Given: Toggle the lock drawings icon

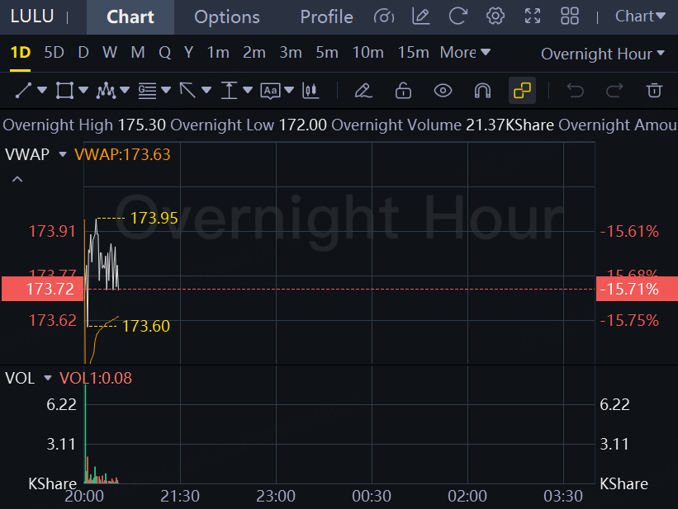Looking at the screenshot, I should (403, 91).
